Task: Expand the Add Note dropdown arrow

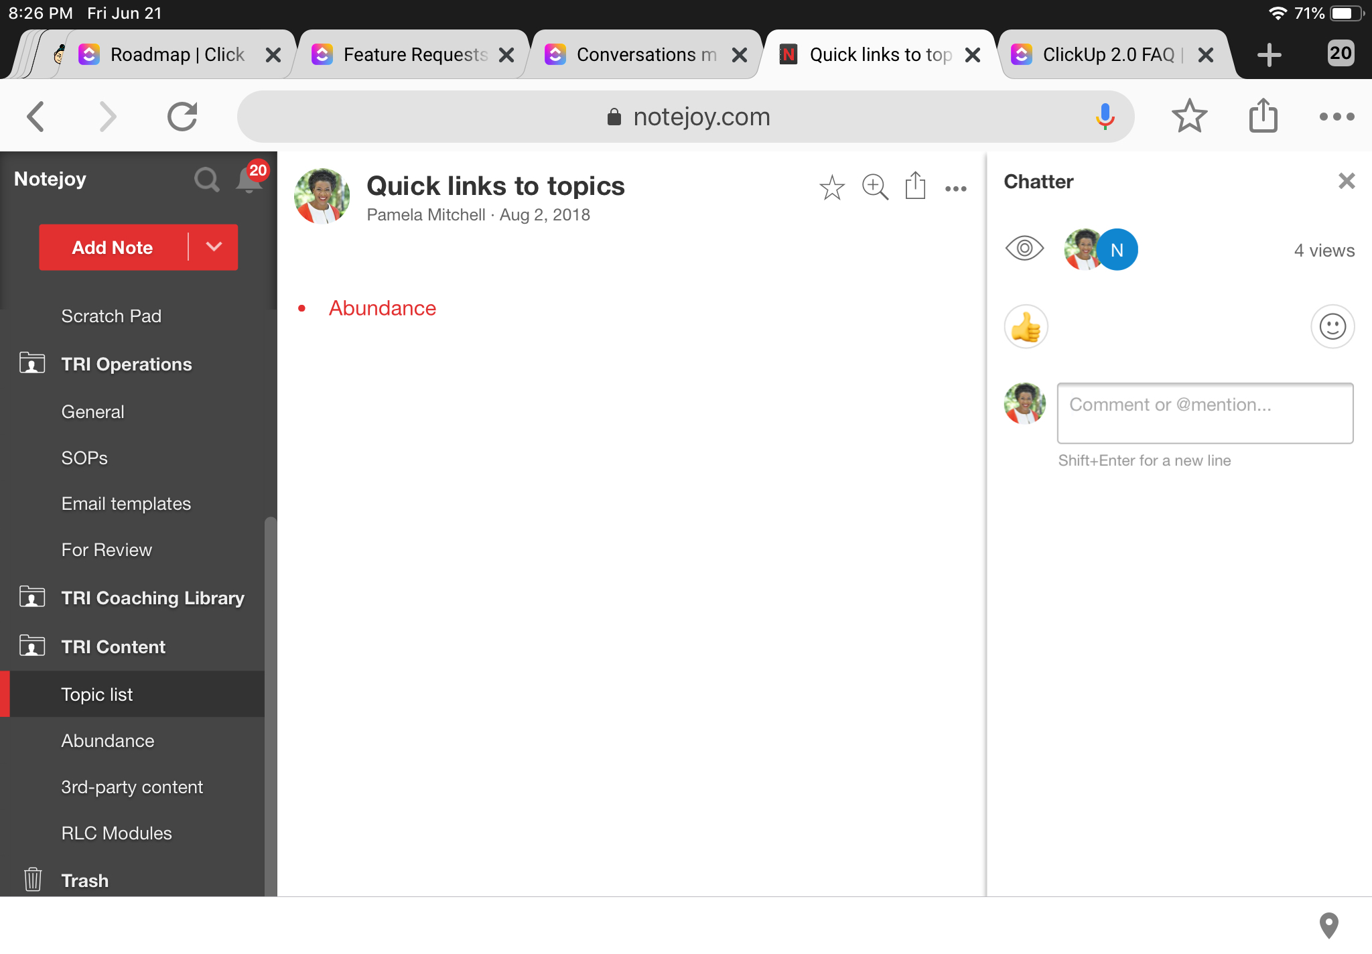Action: tap(214, 247)
